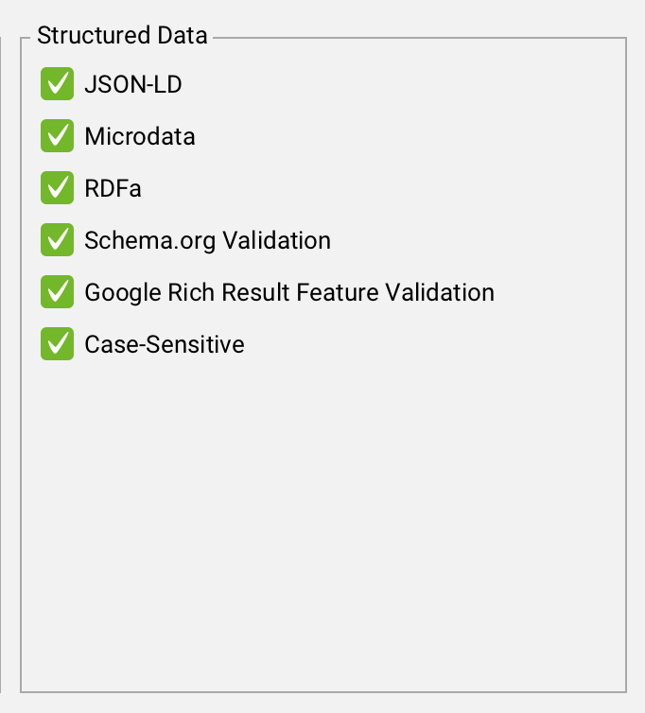Click the bottom border of Structured Data box
This screenshot has height=713, width=645.
[x=322, y=692]
